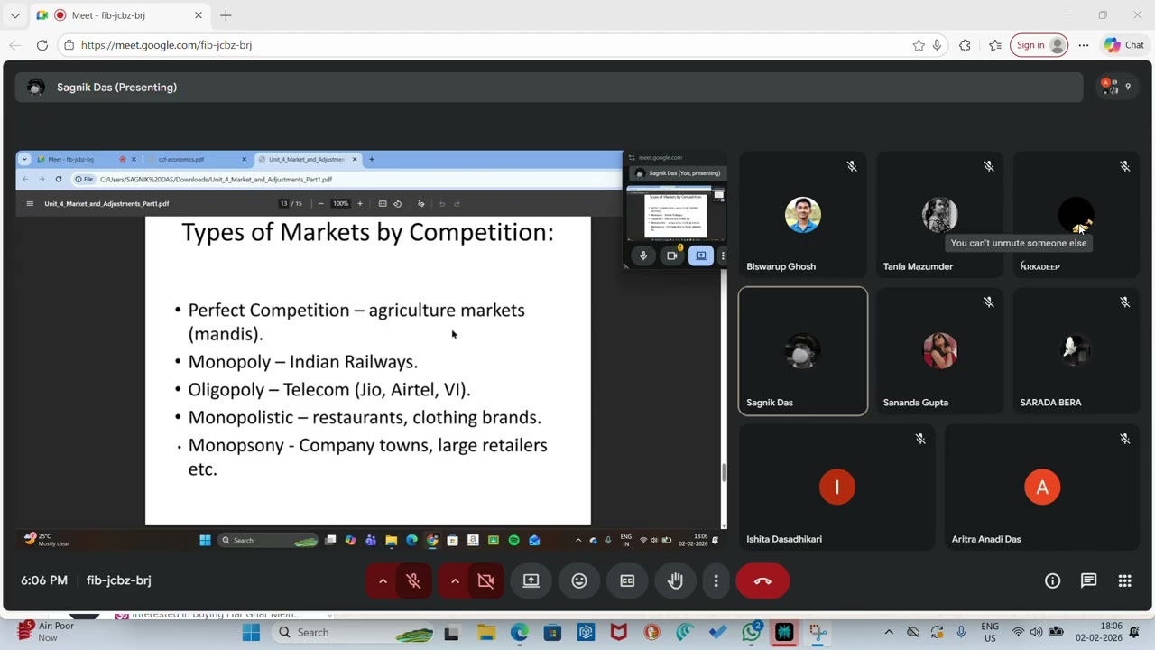Click muted mic icon on Biswarup Ghosh tile
This screenshot has width=1155, height=650.
pos(851,166)
